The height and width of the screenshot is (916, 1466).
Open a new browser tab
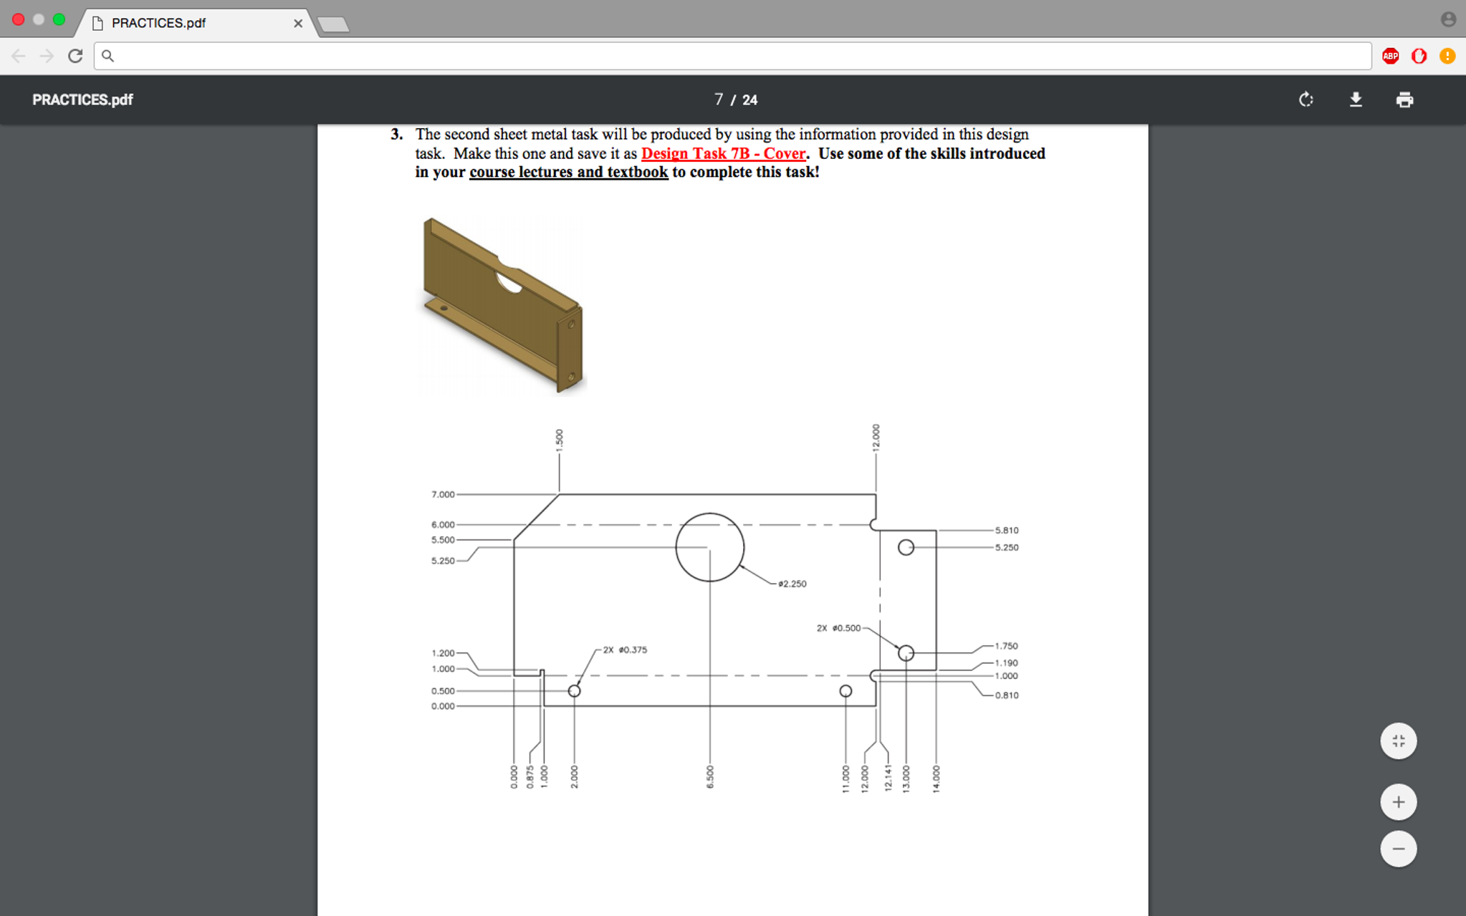tap(332, 22)
